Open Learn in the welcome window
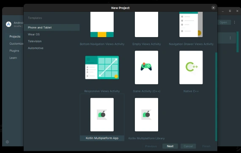The height and width of the screenshot is (153, 241). click(x=13, y=58)
